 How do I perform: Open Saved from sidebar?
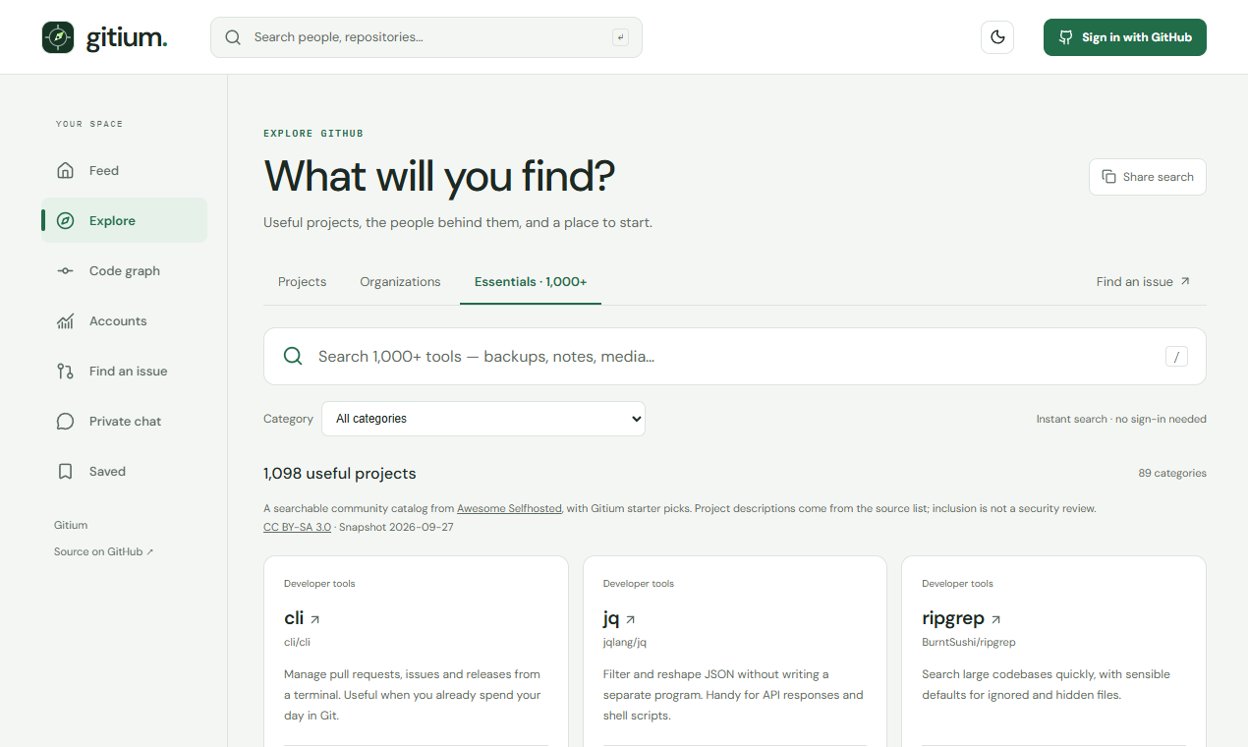pyautogui.click(x=124, y=471)
